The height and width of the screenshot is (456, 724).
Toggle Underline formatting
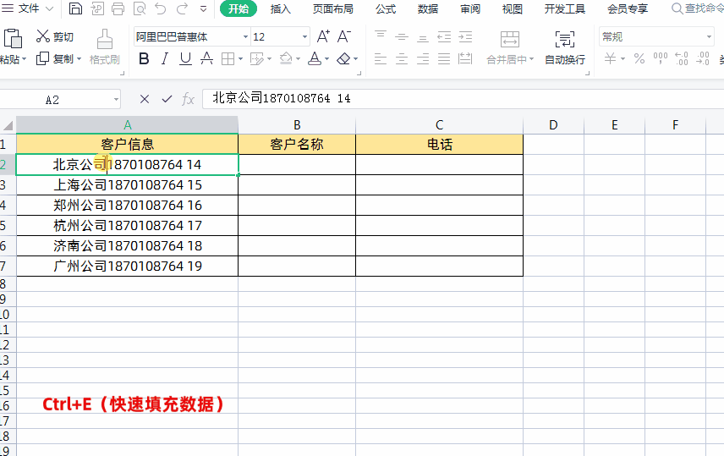(x=185, y=59)
